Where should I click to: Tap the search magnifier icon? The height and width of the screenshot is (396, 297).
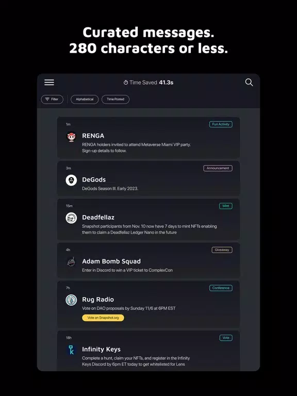point(249,82)
